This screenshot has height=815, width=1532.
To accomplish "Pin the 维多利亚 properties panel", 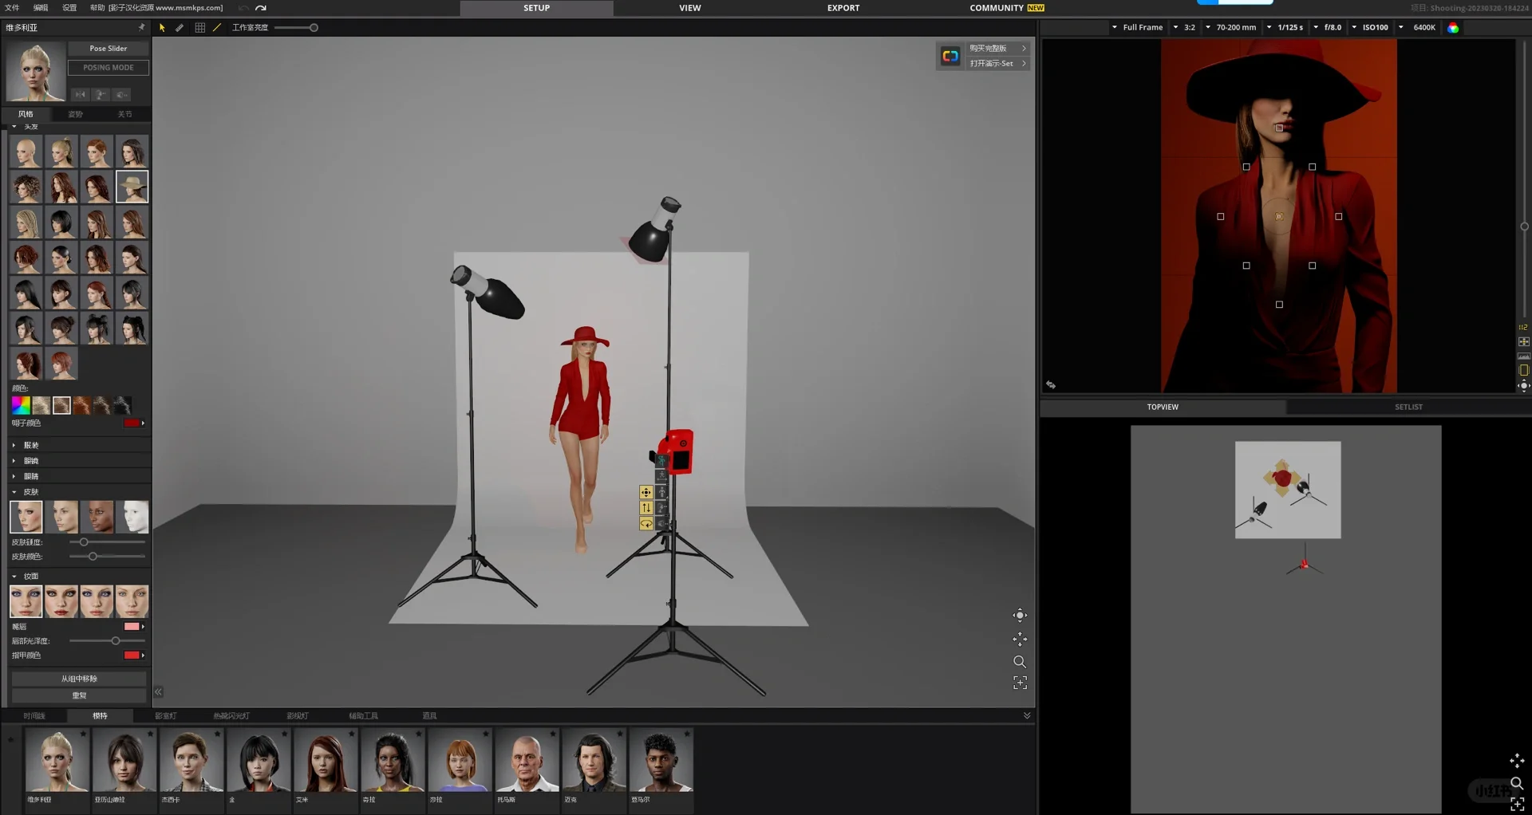I will tap(142, 27).
